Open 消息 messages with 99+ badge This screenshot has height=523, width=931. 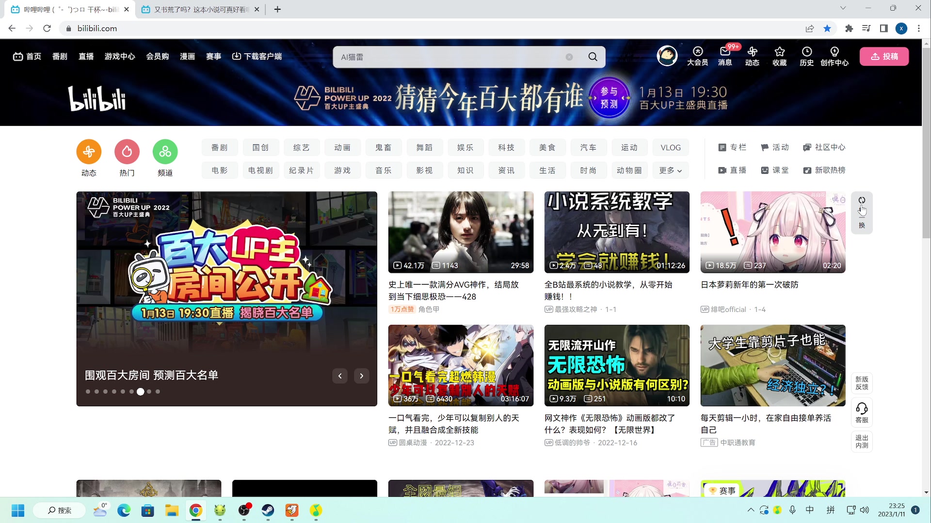click(x=725, y=56)
